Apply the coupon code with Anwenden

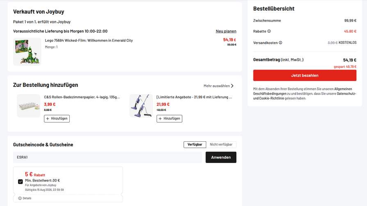pyautogui.click(x=221, y=157)
